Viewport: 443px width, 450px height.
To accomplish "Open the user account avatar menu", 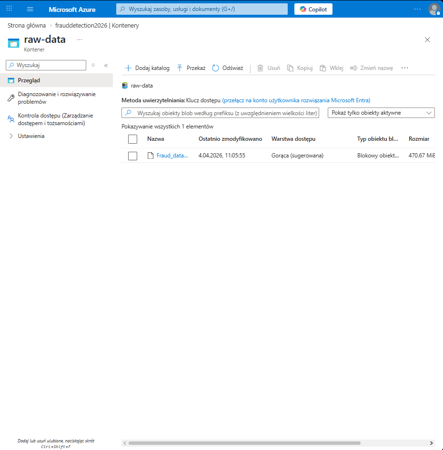I will click(x=434, y=9).
